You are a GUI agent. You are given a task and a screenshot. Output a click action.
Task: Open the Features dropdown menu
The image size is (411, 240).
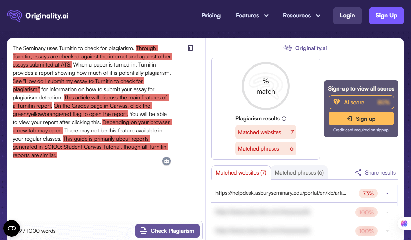pos(252,15)
